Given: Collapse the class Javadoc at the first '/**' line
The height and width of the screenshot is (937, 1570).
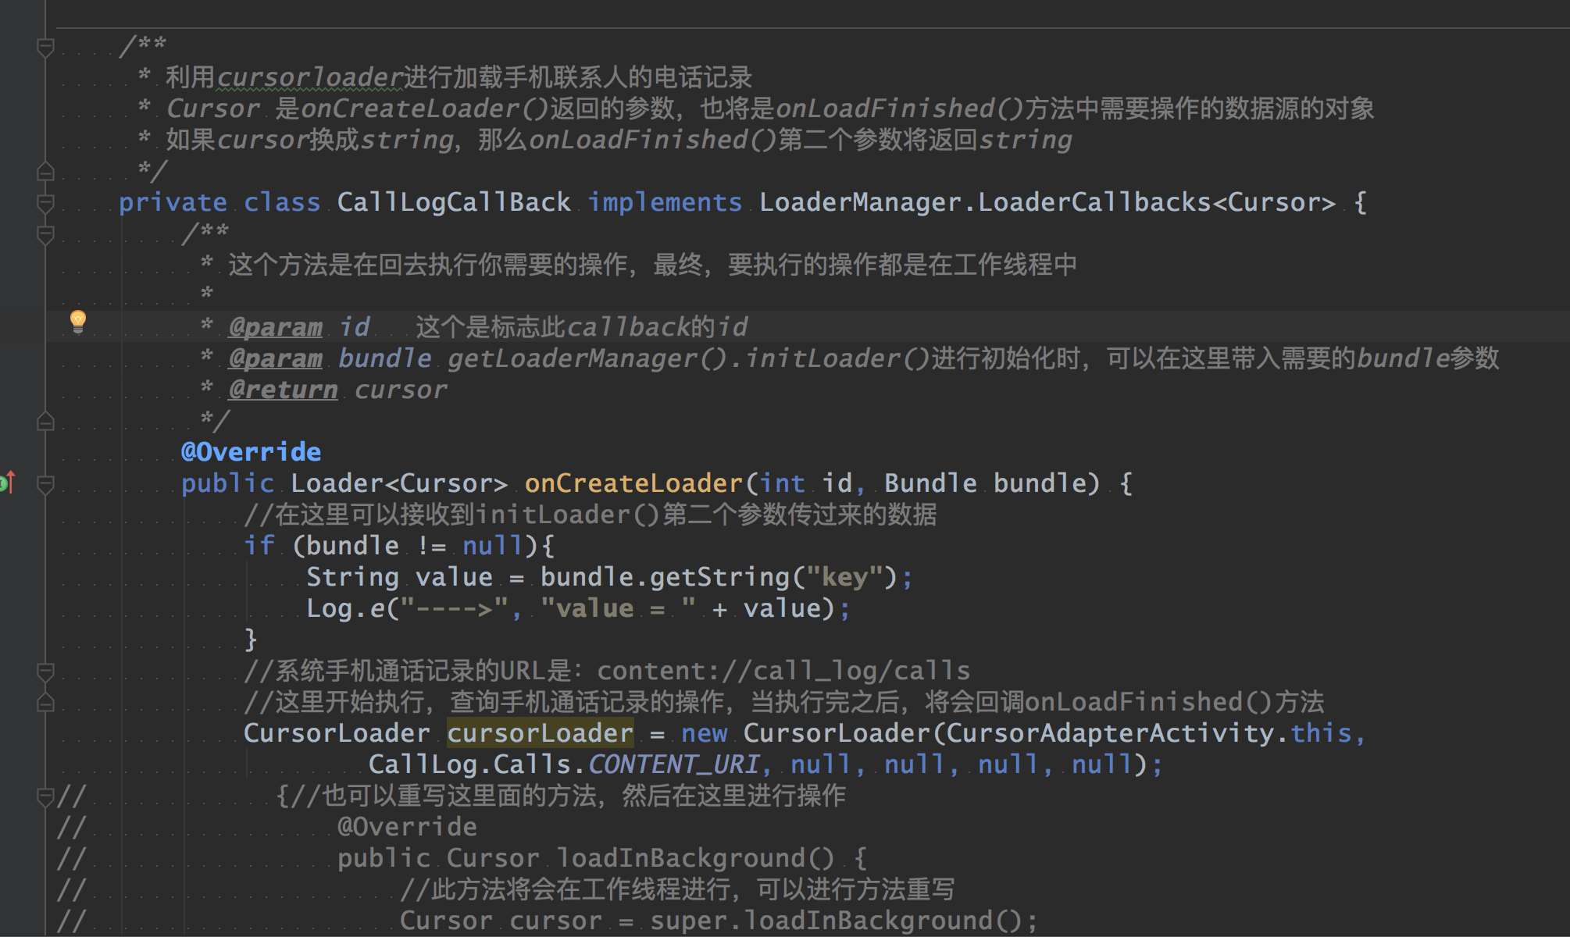Looking at the screenshot, I should click(45, 48).
